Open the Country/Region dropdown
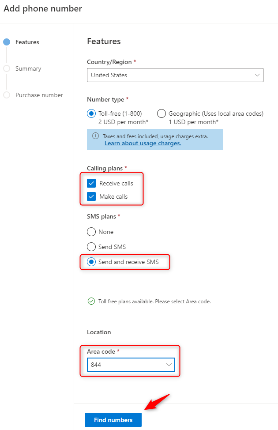The image size is (278, 430). 175,75
